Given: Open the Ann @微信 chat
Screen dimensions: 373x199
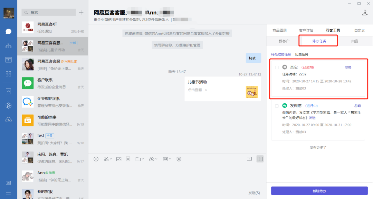Looking at the screenshot, I should pos(53,176).
